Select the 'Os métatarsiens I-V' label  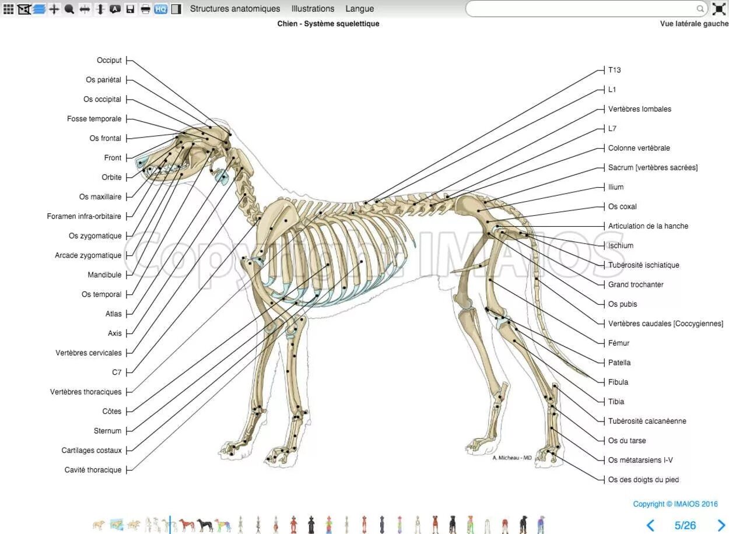tap(640, 461)
